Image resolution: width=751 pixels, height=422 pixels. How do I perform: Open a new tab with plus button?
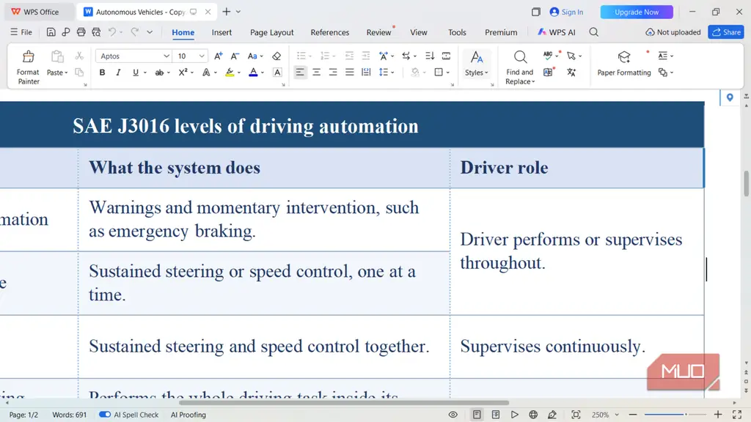(227, 12)
